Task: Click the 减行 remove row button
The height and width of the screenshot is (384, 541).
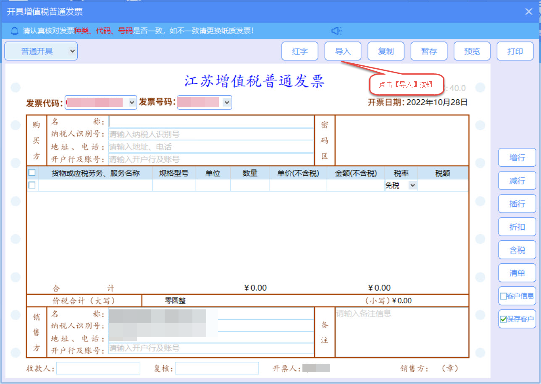Action: pos(517,181)
